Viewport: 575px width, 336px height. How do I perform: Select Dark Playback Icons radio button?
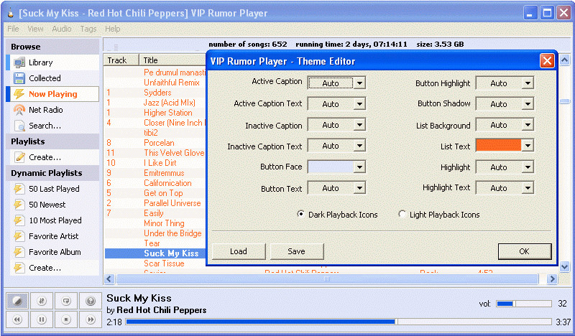point(300,214)
